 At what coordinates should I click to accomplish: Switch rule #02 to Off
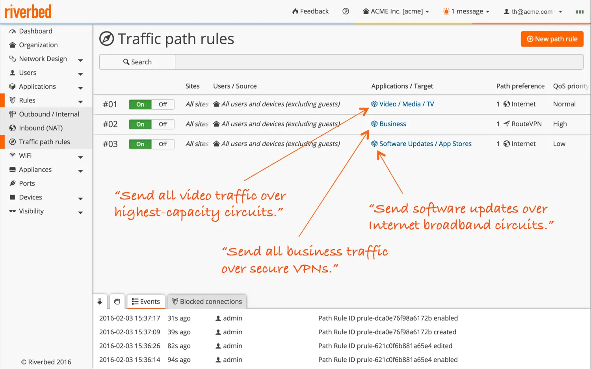(163, 124)
